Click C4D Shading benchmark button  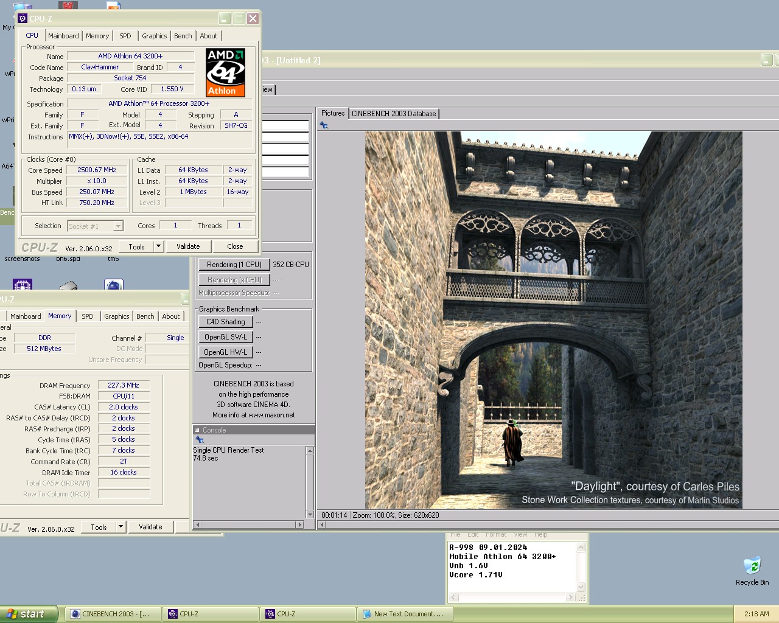pyautogui.click(x=226, y=322)
